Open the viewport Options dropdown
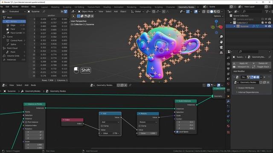The height and width of the screenshot is (153, 273). pos(218,16)
